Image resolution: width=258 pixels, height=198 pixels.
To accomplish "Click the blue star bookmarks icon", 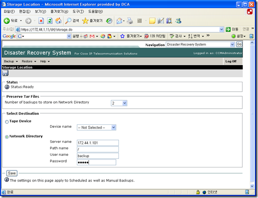I will click(122, 36).
